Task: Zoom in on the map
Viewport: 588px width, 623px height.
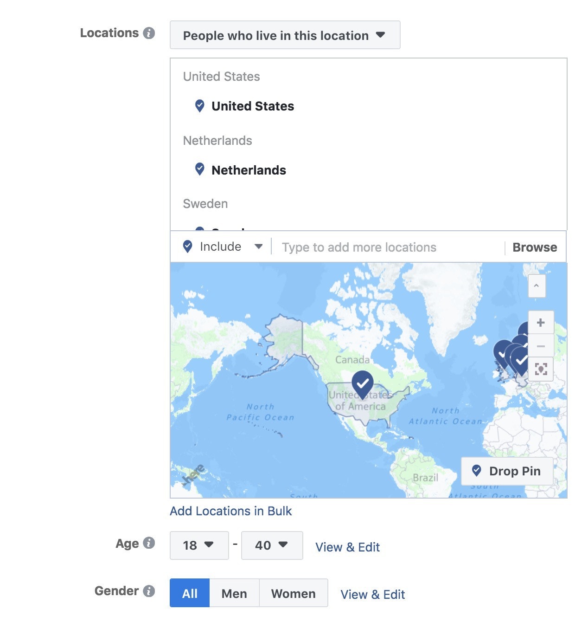Action: click(540, 322)
